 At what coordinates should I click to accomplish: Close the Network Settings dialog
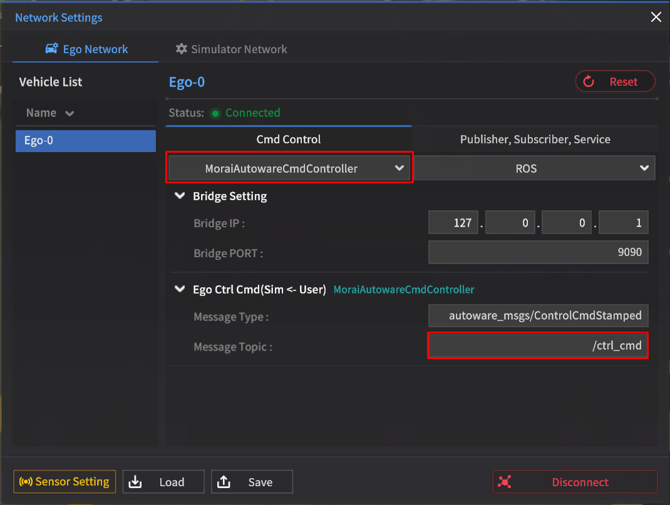656,18
